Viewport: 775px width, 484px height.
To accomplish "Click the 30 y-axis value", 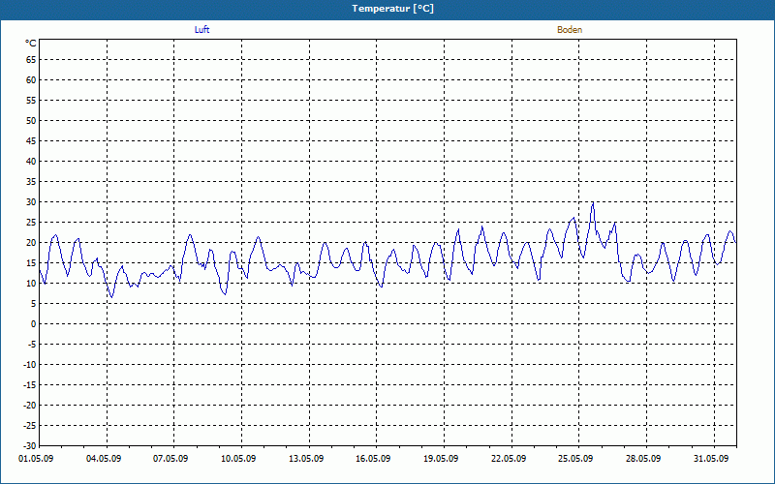I will (x=31, y=202).
